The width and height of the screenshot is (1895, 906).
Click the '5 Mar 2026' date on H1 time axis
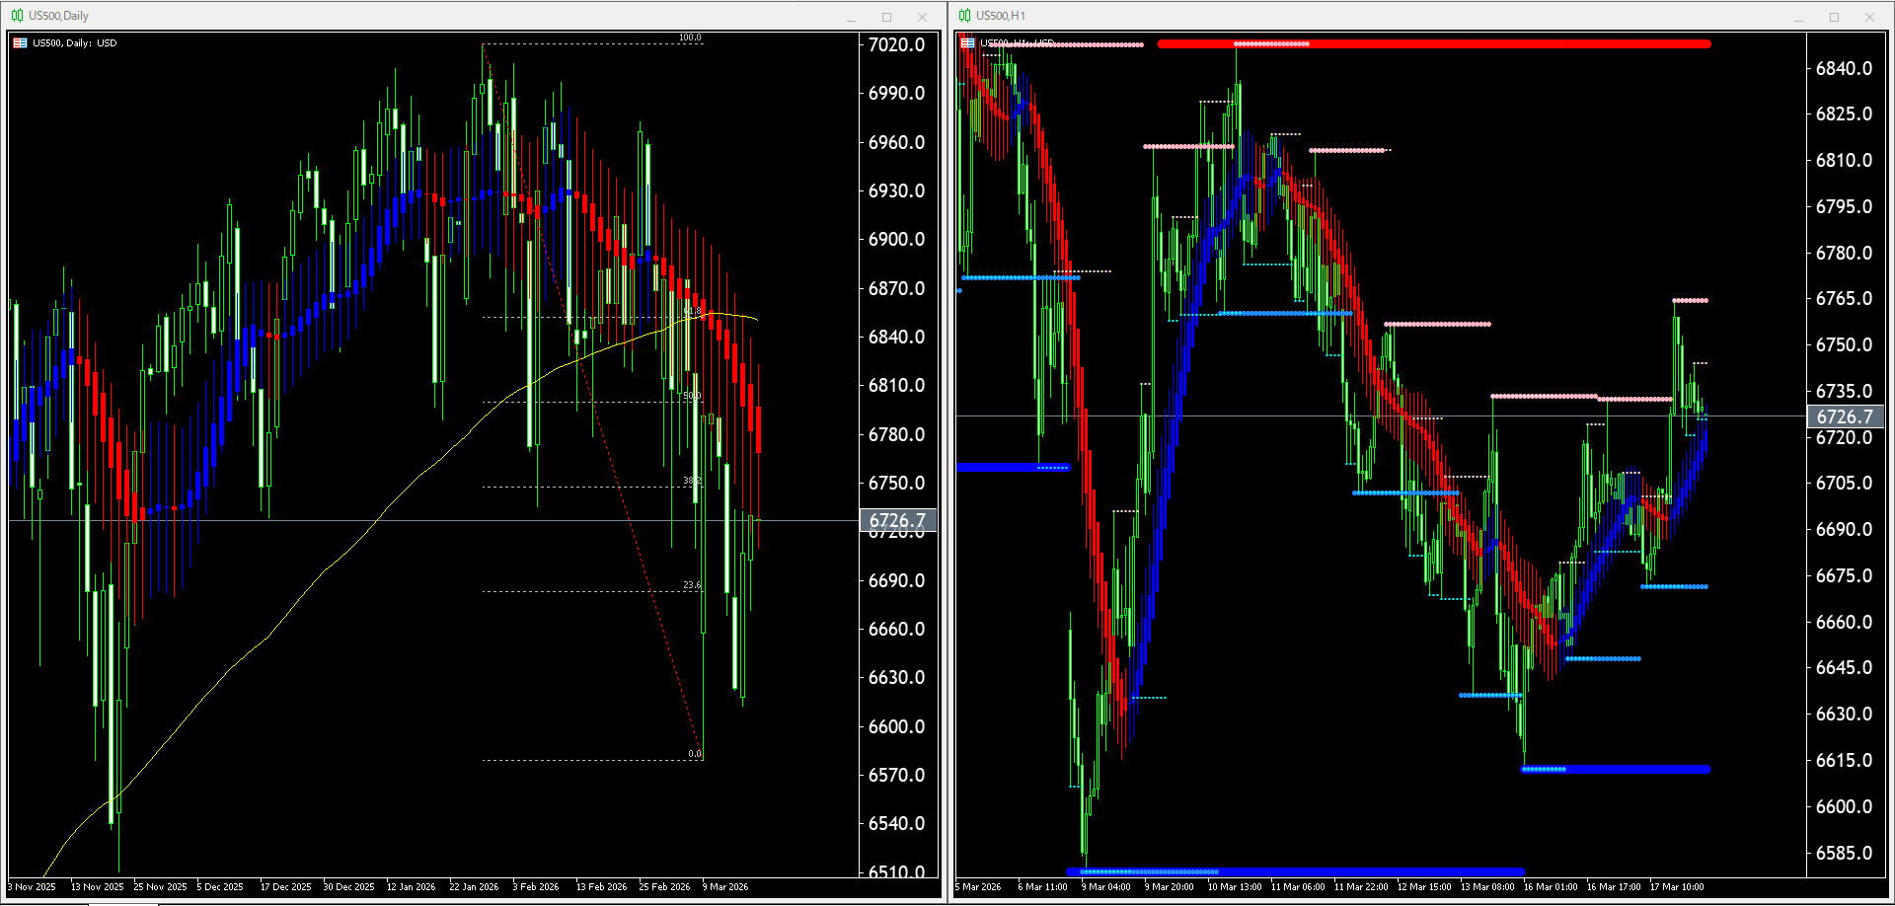tap(978, 886)
